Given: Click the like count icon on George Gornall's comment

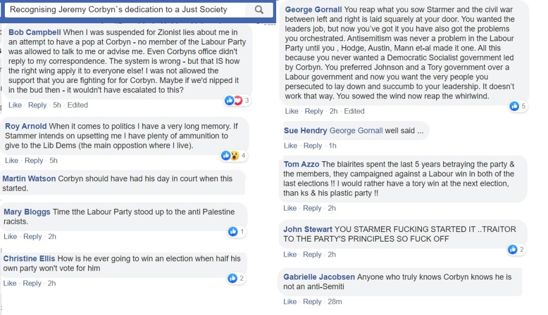Looking at the screenshot, I should coord(514,106).
